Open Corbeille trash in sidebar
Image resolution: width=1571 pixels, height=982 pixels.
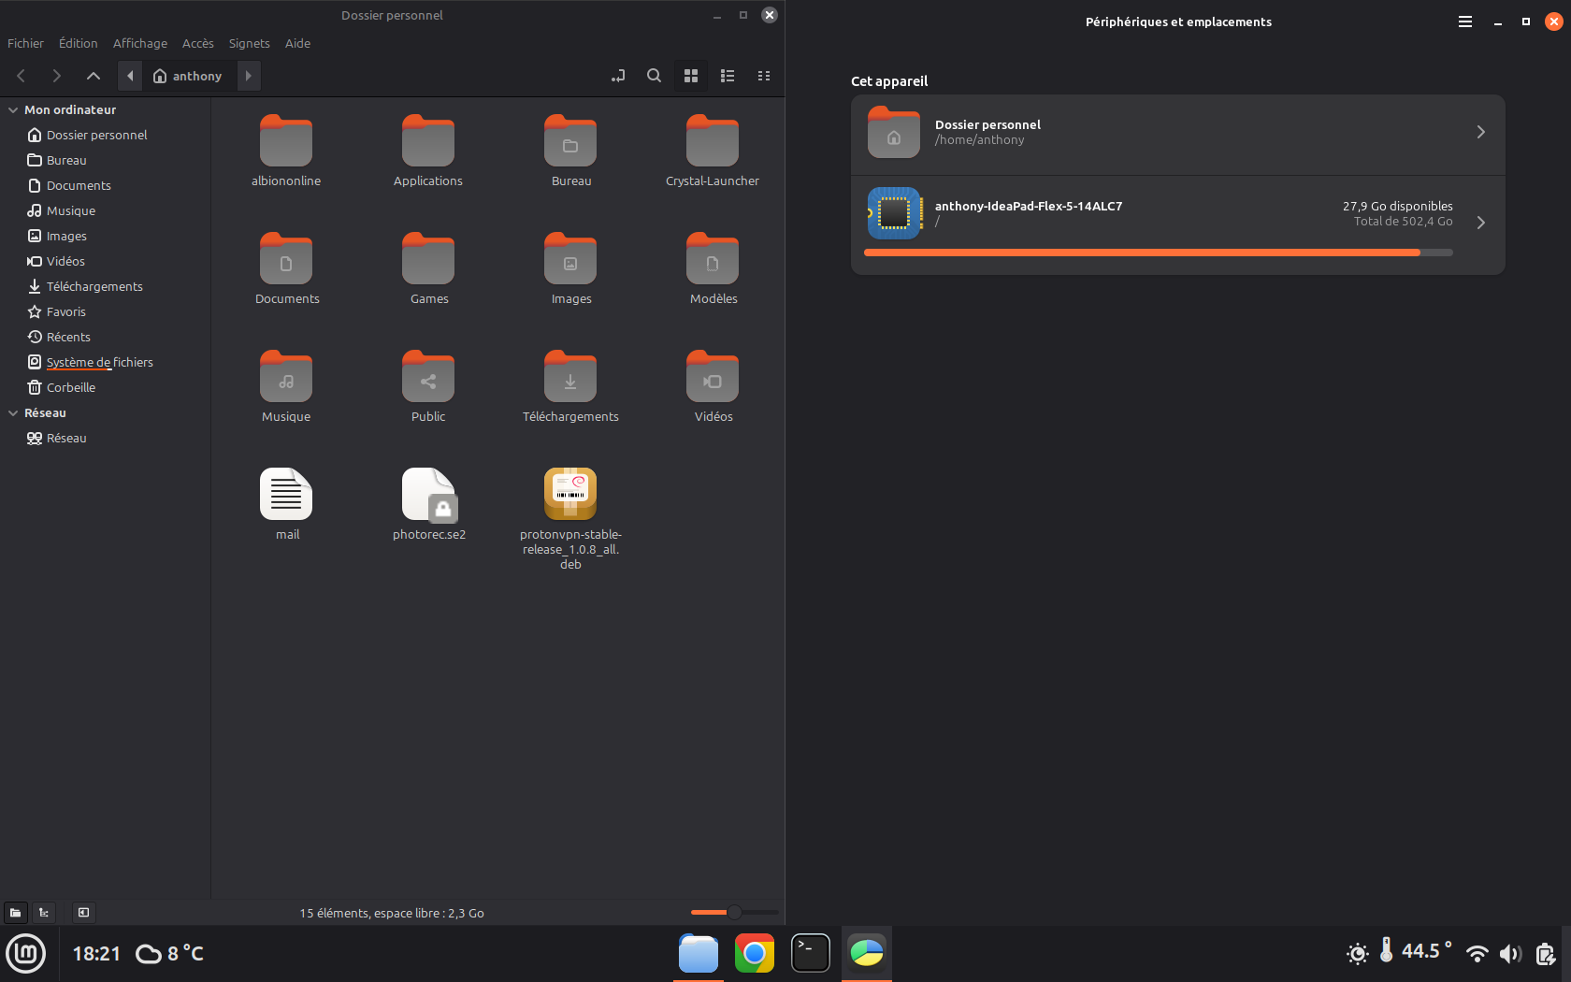coord(70,388)
